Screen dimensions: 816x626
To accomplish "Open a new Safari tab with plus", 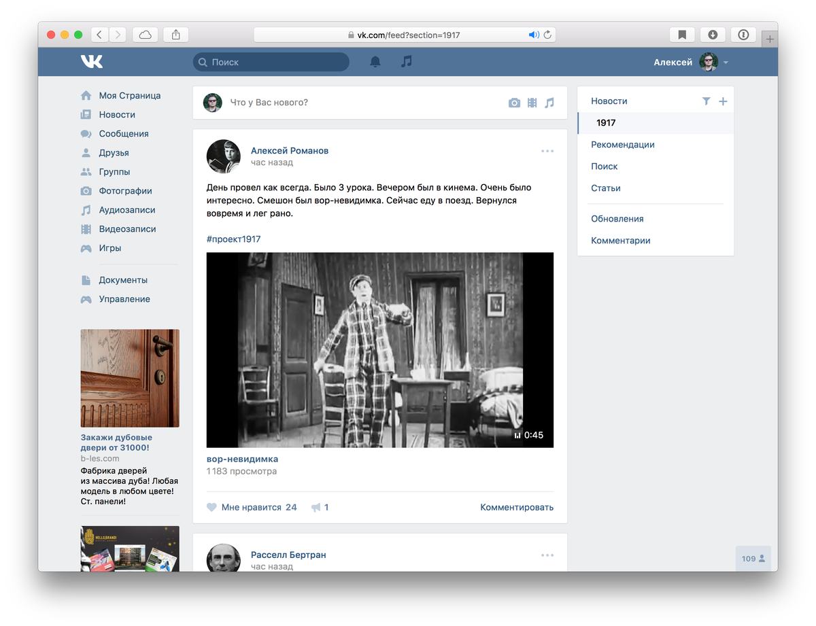I will pos(770,39).
